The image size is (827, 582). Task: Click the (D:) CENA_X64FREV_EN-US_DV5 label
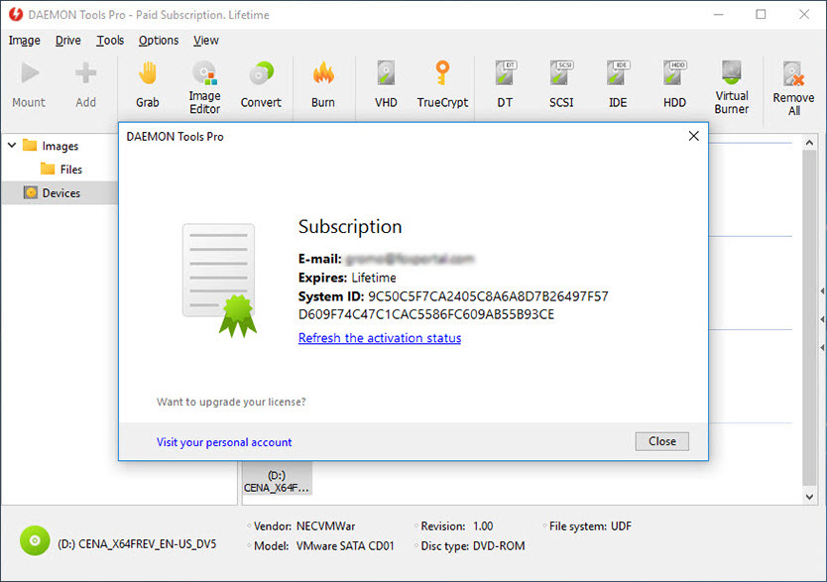coord(137,544)
